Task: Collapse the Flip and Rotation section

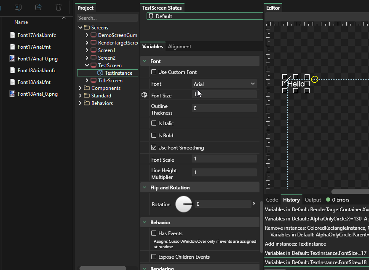Action: pos(145,188)
